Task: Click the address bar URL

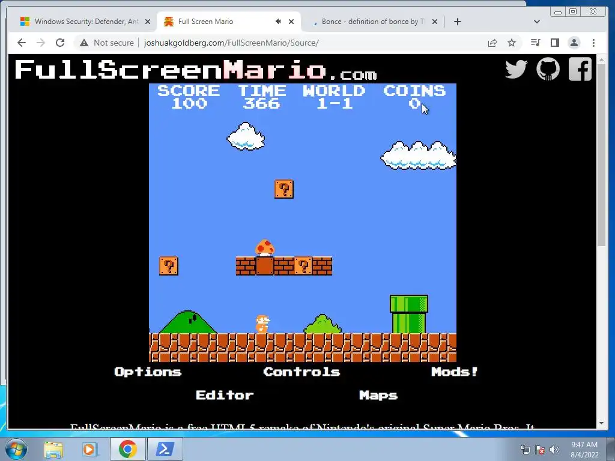Action: pyautogui.click(x=231, y=43)
